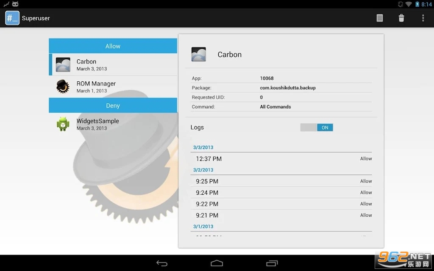This screenshot has width=434, height=271.
Task: Tap the 3/3/2013 log date header
Action: 203,147
